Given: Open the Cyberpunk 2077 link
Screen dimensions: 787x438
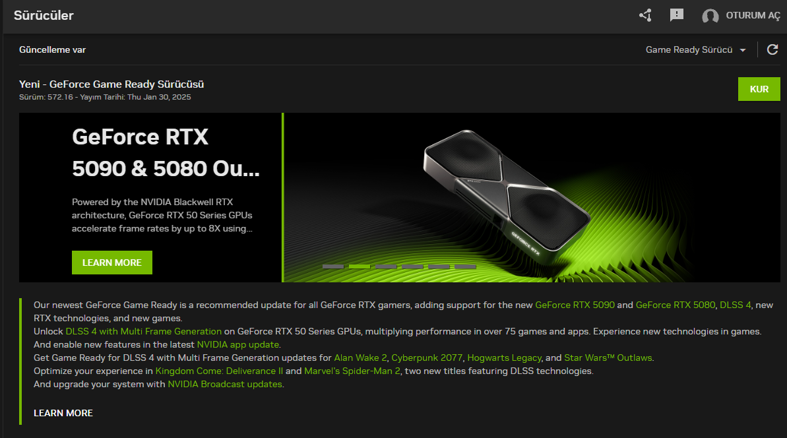Looking at the screenshot, I should (427, 358).
